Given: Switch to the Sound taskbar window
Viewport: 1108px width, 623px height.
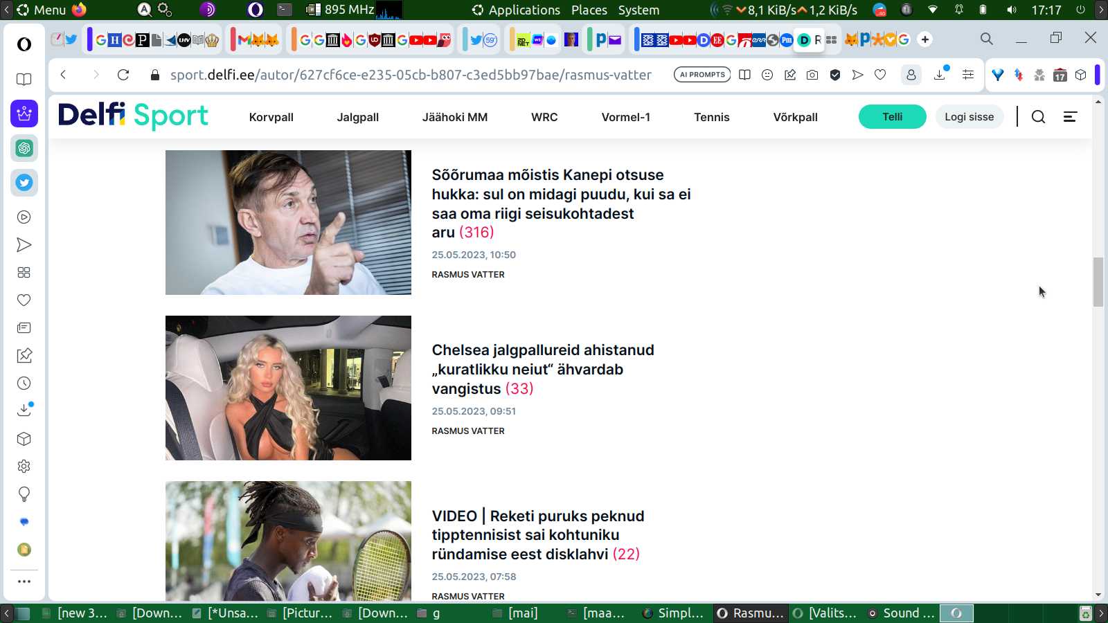Looking at the screenshot, I should (902, 613).
